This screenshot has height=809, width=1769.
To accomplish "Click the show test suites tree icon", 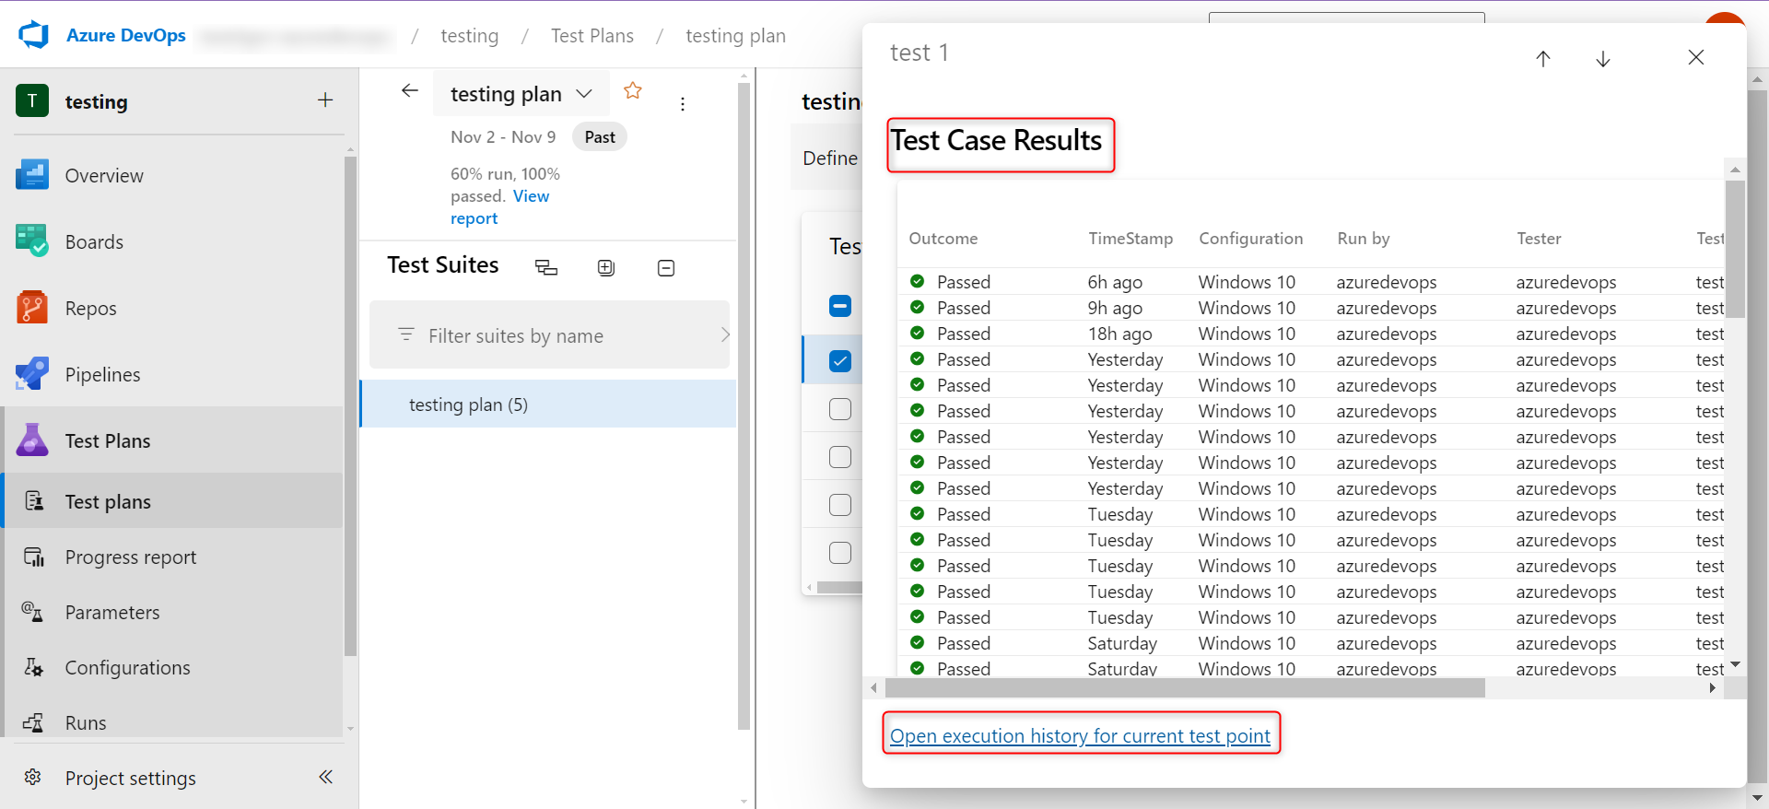I will (546, 268).
